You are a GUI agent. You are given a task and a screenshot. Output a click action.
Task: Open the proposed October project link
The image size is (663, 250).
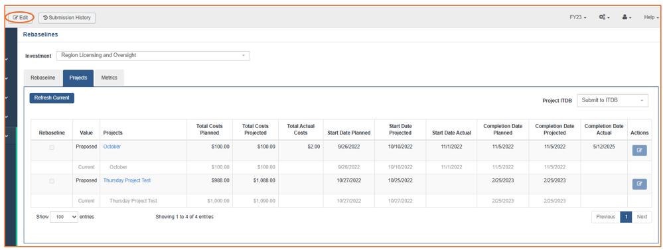pyautogui.click(x=112, y=147)
